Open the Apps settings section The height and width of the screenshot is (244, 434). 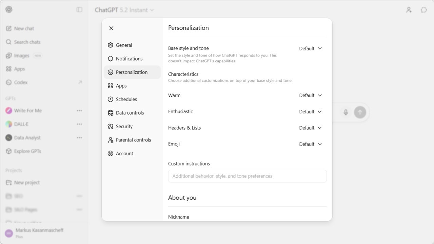121,86
